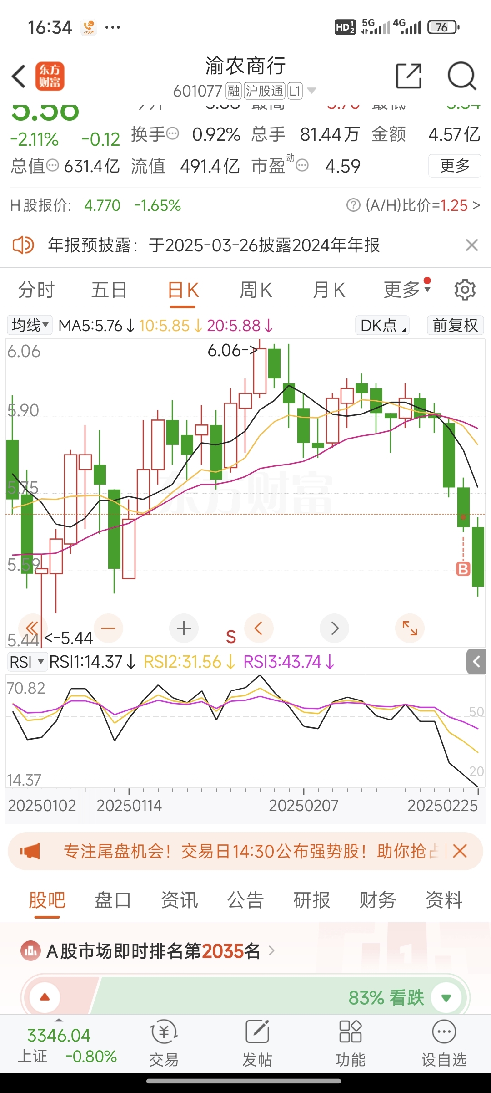Tap H股报价 4.770 quote row
Viewport: 491px width, 1093px height.
click(96, 205)
